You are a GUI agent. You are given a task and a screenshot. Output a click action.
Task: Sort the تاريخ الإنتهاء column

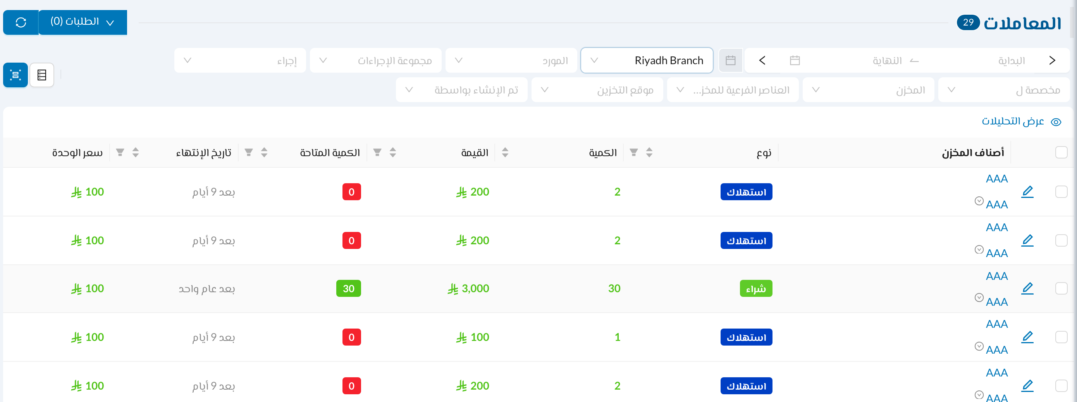pos(264,152)
